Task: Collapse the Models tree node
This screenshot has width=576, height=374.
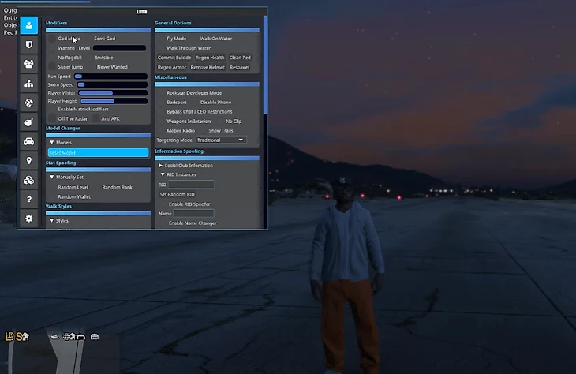Action: coord(52,143)
